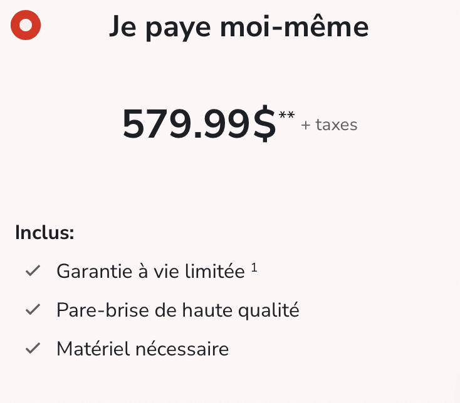Click the 'Matériel nécessaire' item

(143, 349)
